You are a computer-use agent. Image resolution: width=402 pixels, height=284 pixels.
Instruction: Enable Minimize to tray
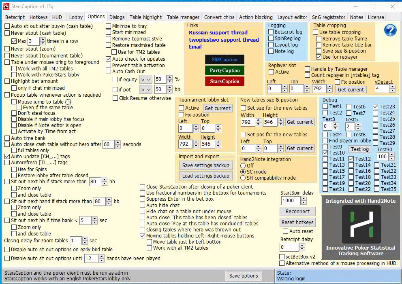109,26
